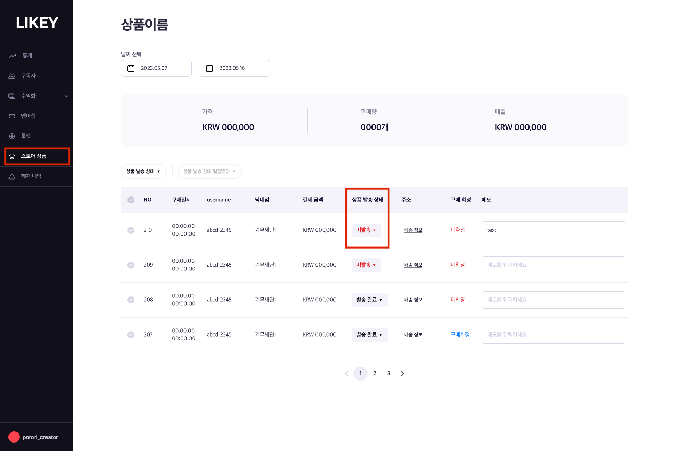Viewport: 676px width, 451px height.
Task: Expand the 수익화 menu chevron
Action: point(66,96)
